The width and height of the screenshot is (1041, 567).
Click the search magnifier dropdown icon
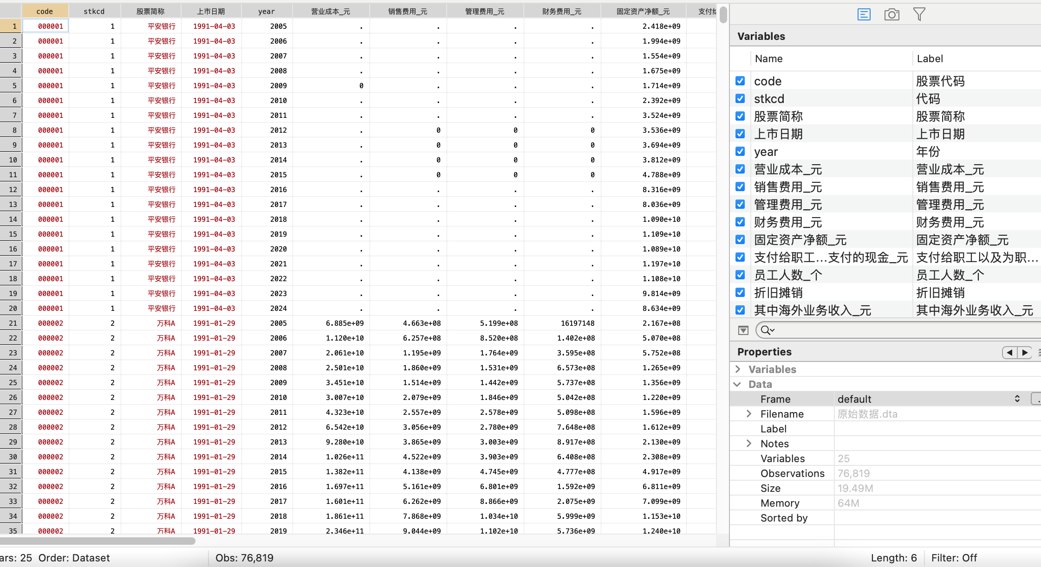tap(768, 330)
